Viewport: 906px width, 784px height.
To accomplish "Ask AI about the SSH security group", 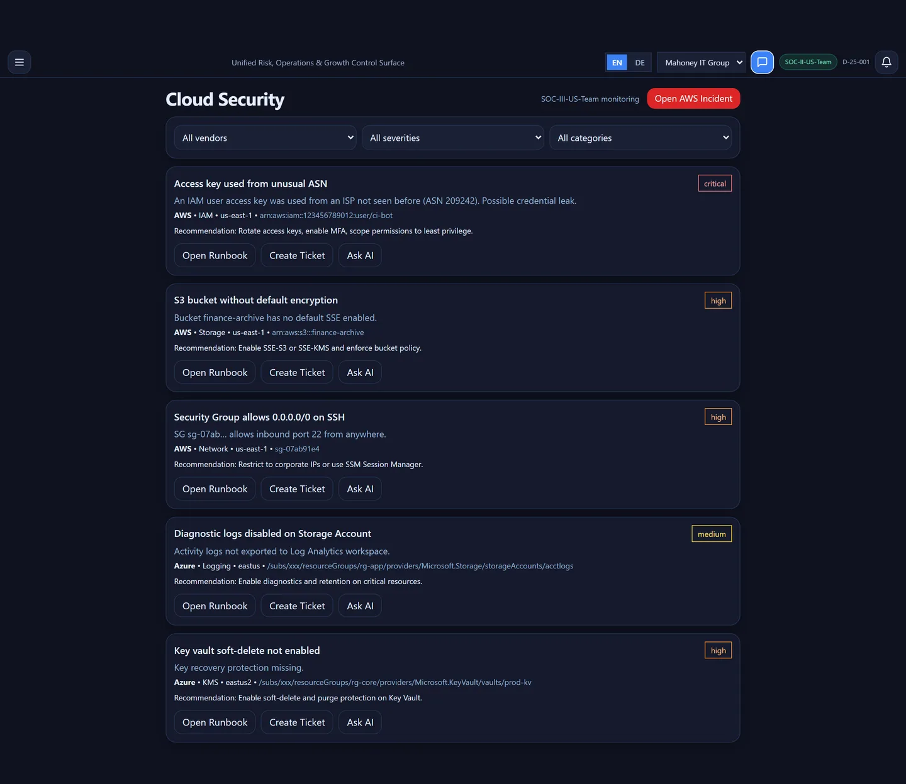I will pyautogui.click(x=360, y=489).
